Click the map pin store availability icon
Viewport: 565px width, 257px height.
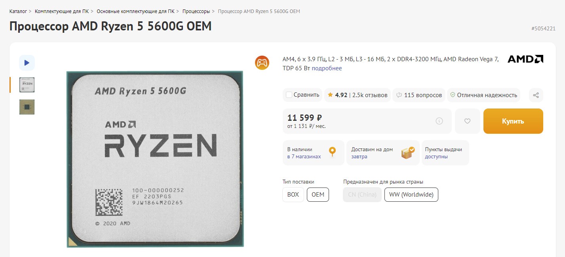point(332,152)
